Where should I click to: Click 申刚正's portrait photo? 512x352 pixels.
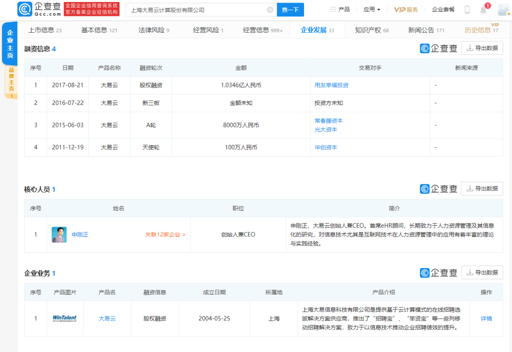pyautogui.click(x=59, y=234)
